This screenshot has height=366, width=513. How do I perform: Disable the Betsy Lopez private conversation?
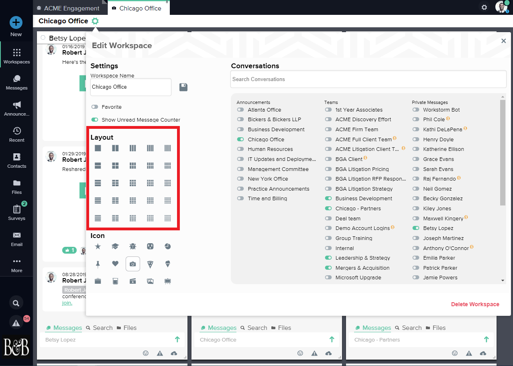pyautogui.click(x=416, y=228)
